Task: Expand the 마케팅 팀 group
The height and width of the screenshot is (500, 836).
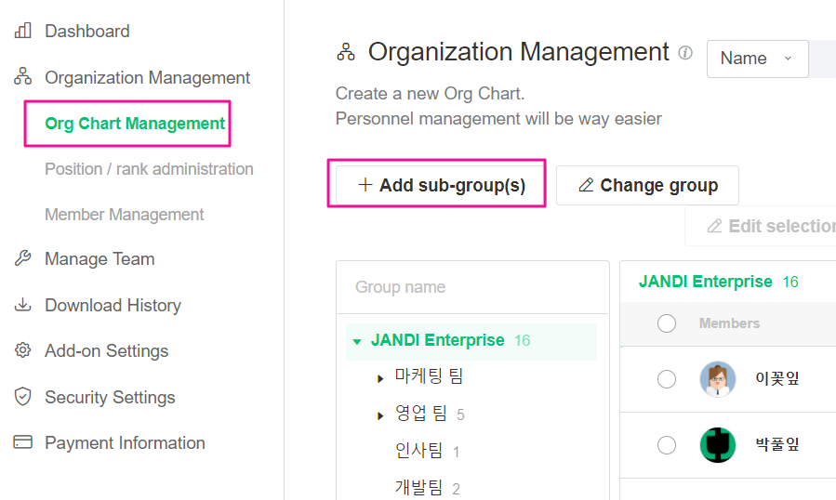Action: click(x=380, y=378)
